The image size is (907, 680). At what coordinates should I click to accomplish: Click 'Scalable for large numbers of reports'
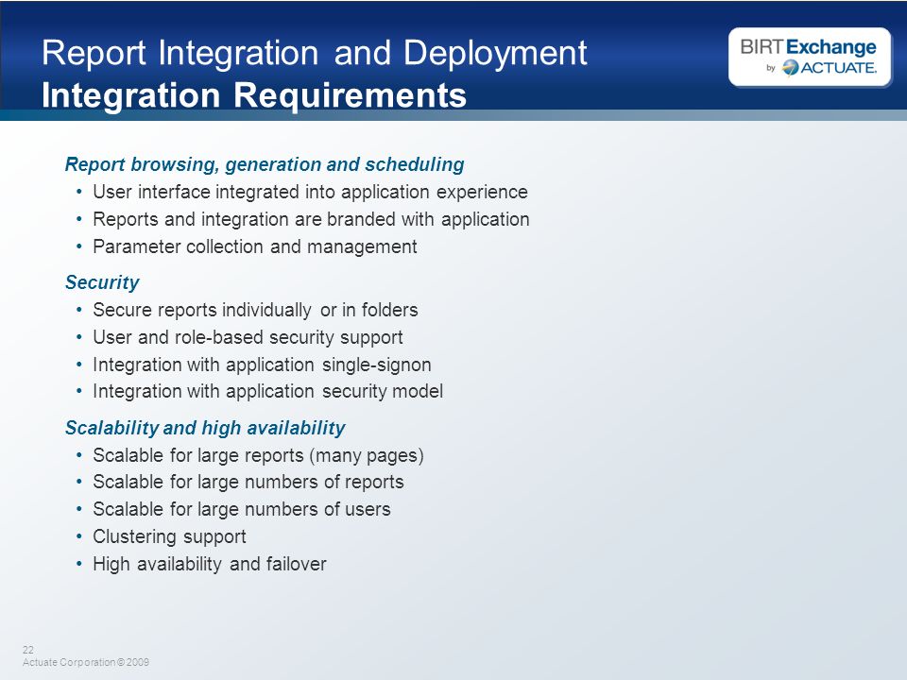pos(248,482)
